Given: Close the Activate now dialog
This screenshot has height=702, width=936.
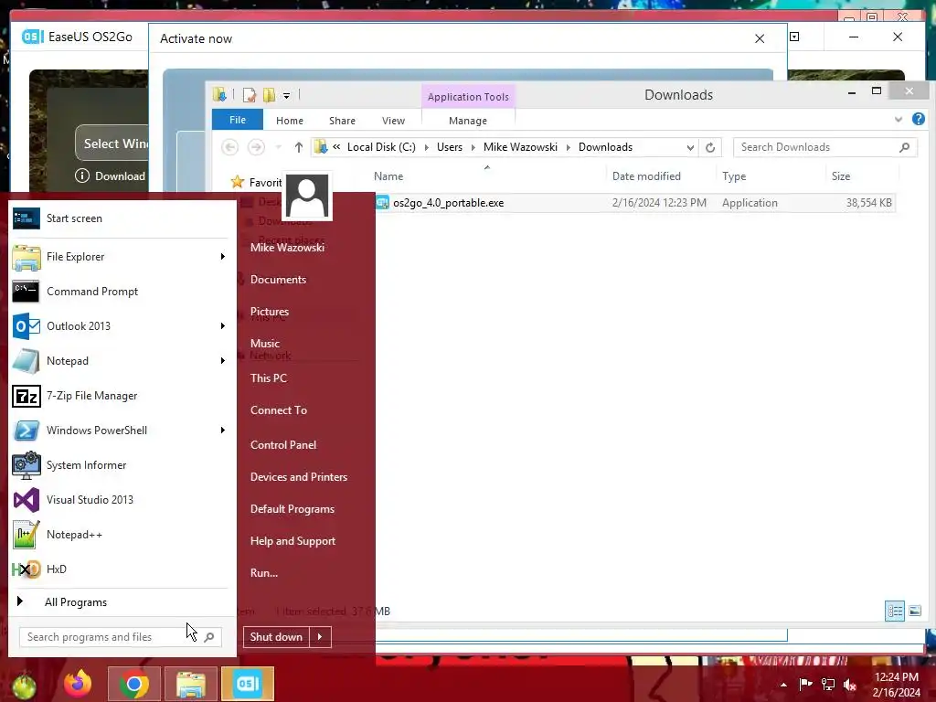Looking at the screenshot, I should tap(760, 38).
